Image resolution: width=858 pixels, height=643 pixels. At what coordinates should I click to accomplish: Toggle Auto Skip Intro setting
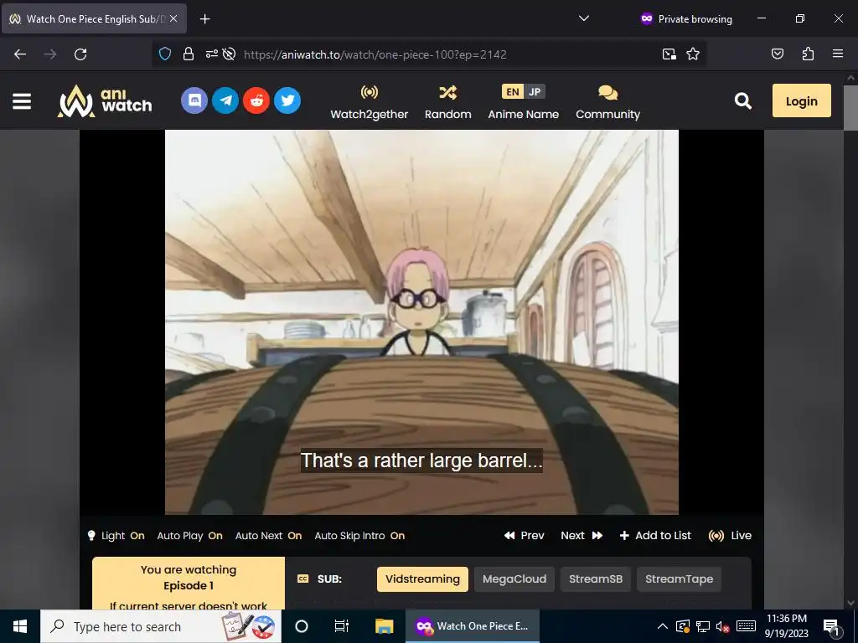tap(359, 536)
